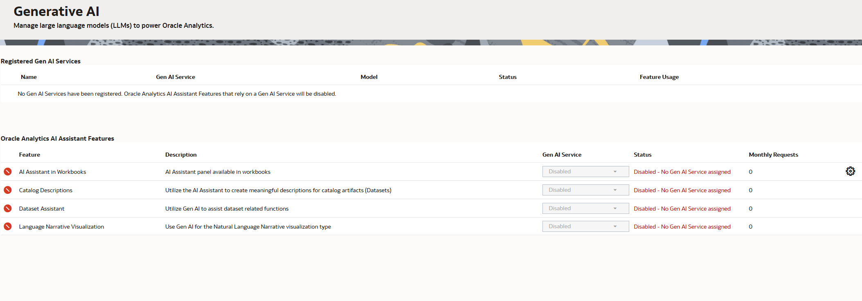Open the settings gear in the AI Assistant in Workbooks row
862x301 pixels.
[x=850, y=171]
